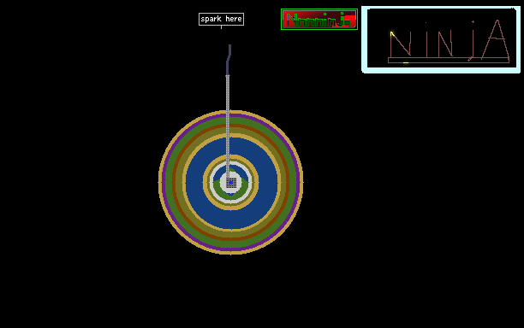Click the "spark here" sign label
Screen dimensions: 524x328
[221, 19]
